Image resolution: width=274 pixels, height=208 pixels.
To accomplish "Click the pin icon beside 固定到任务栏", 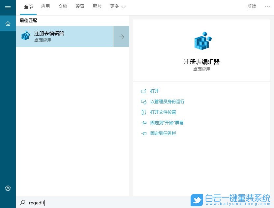I will (144, 133).
